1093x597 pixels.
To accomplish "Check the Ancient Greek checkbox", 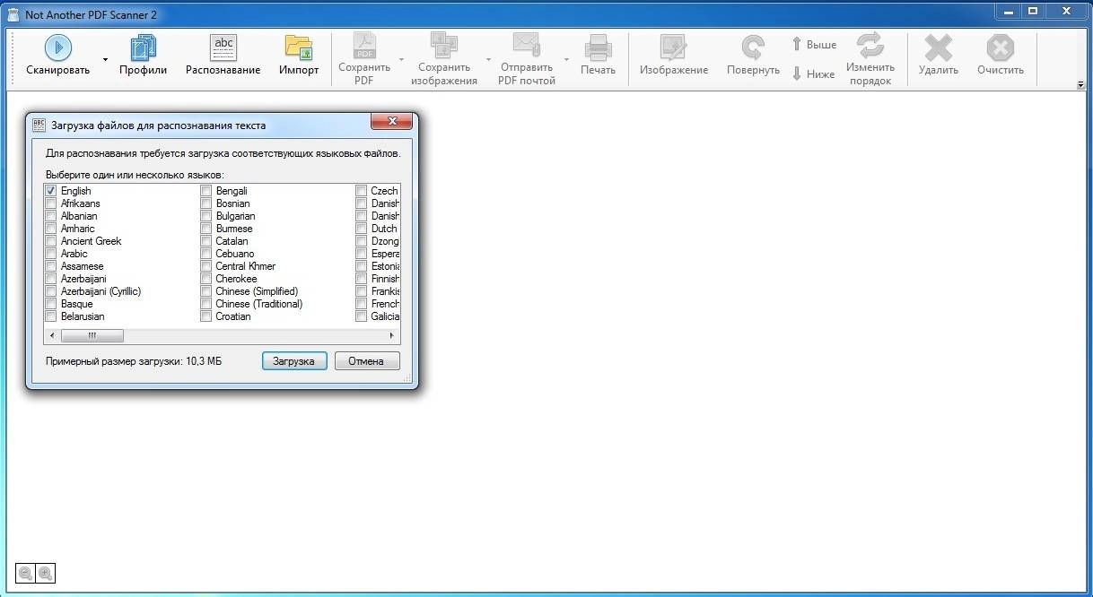I will point(50,241).
